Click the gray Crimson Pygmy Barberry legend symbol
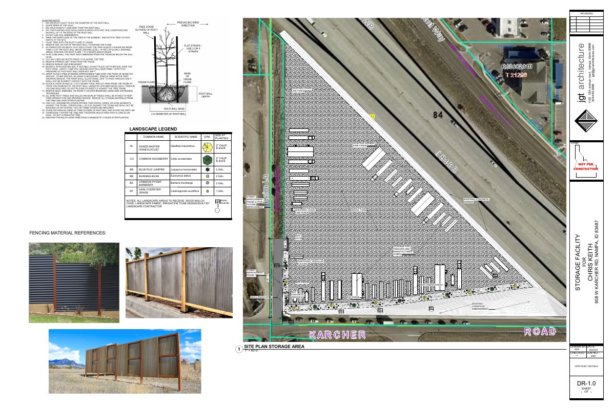 click(207, 183)
